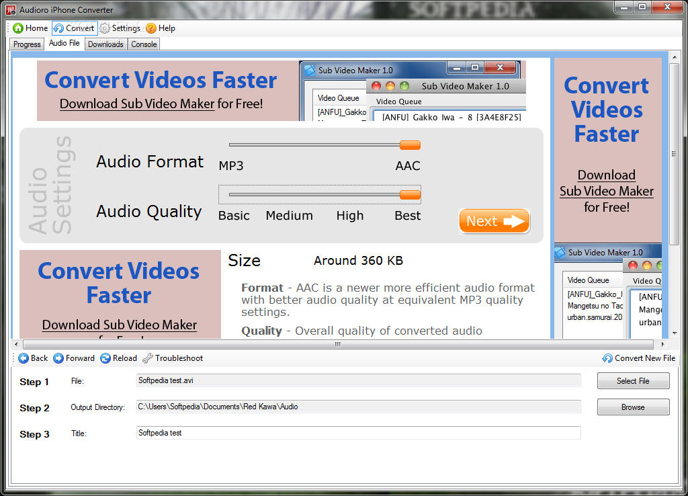
Task: Open Settings gear in toolbar
Action: (x=120, y=28)
